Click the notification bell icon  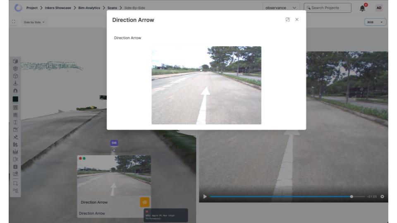363,8
